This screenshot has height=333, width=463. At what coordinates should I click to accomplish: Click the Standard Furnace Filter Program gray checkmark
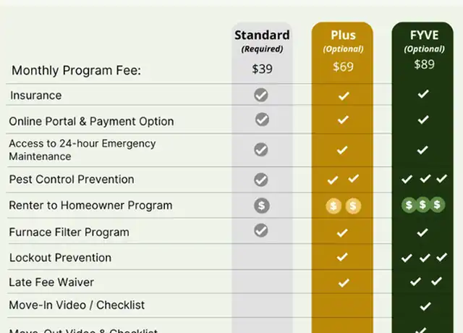click(x=261, y=230)
